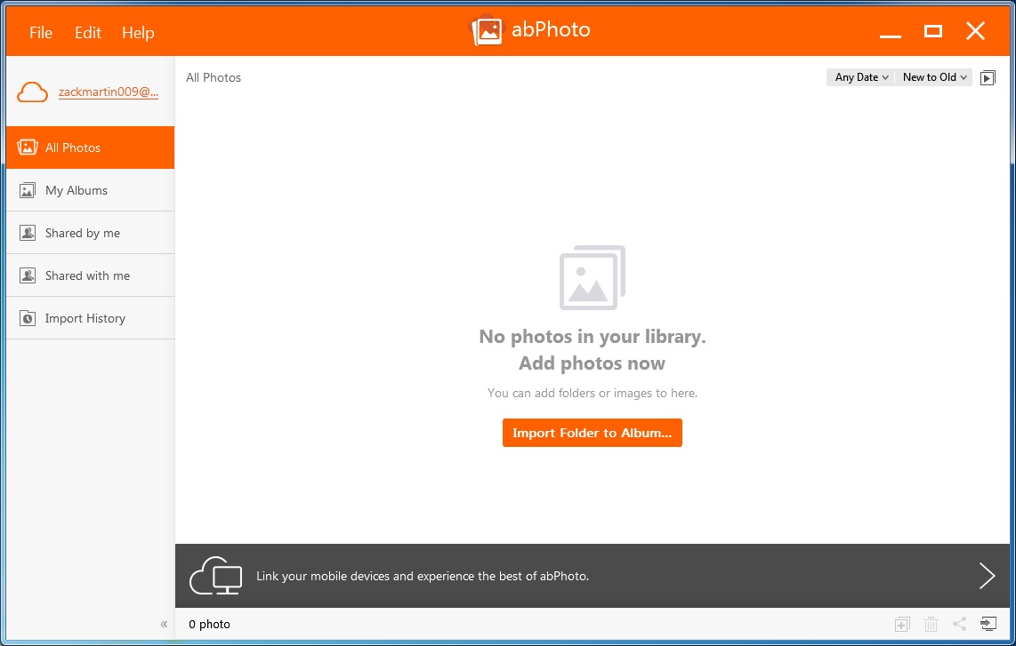This screenshot has height=646, width=1016.
Task: Select All Photos in the sidebar
Action: click(90, 148)
